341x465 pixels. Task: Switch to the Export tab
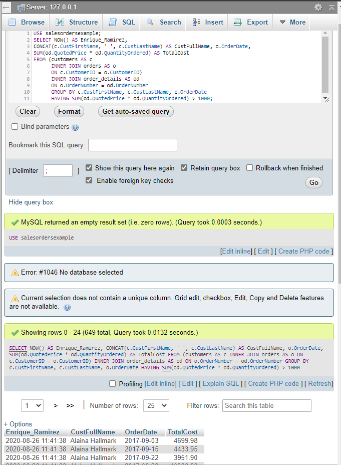click(250, 22)
